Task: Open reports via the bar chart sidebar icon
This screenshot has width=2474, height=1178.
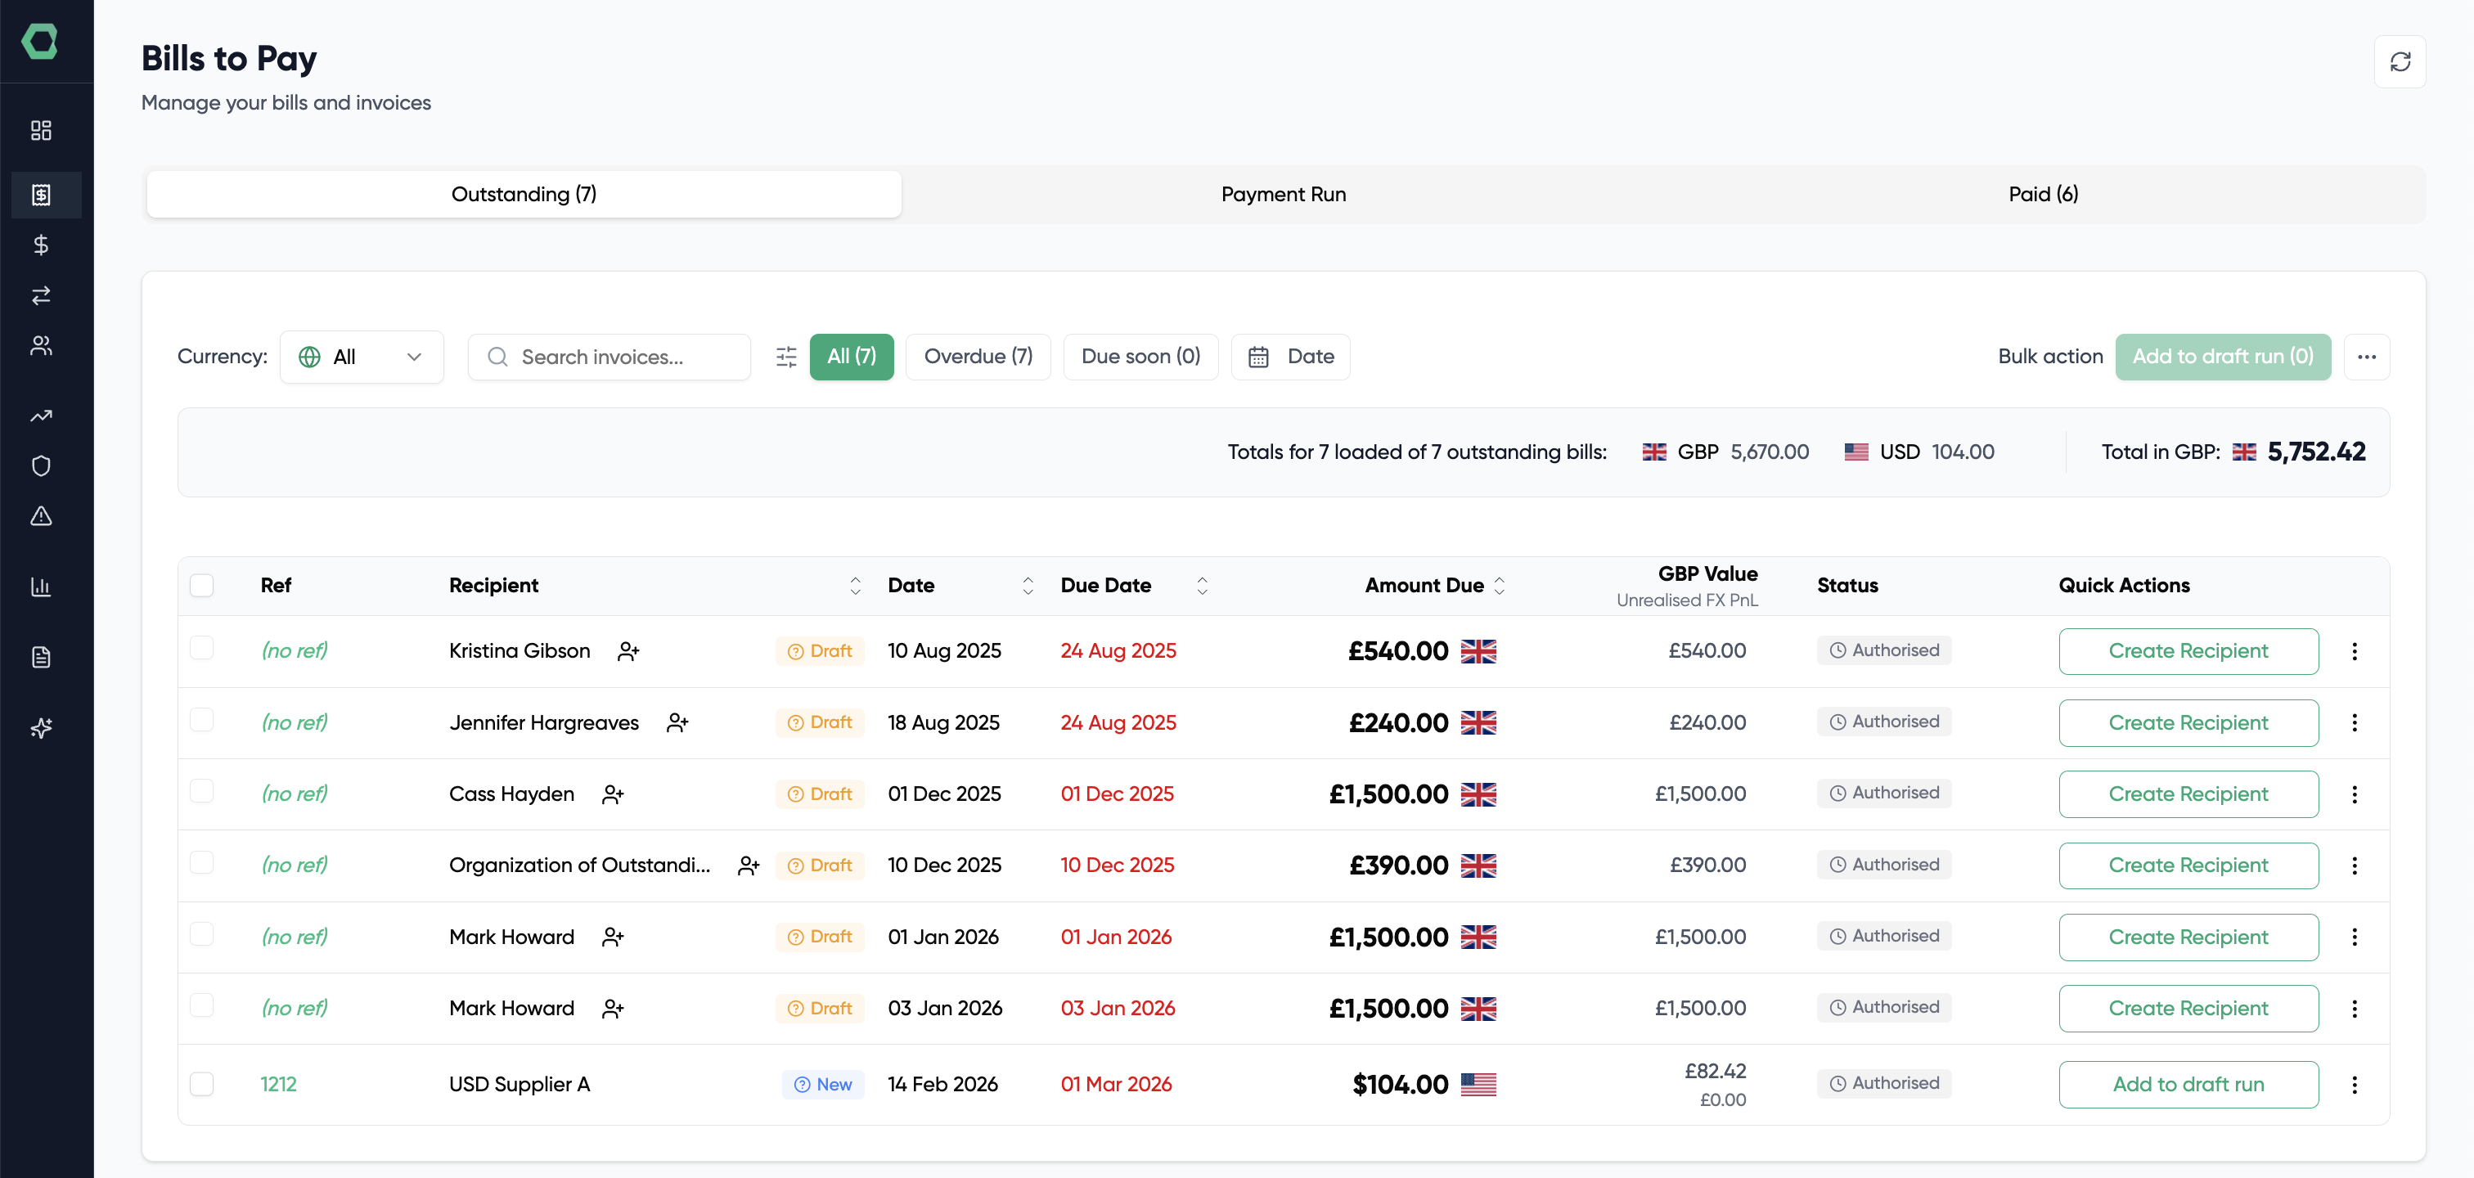Action: 40,587
